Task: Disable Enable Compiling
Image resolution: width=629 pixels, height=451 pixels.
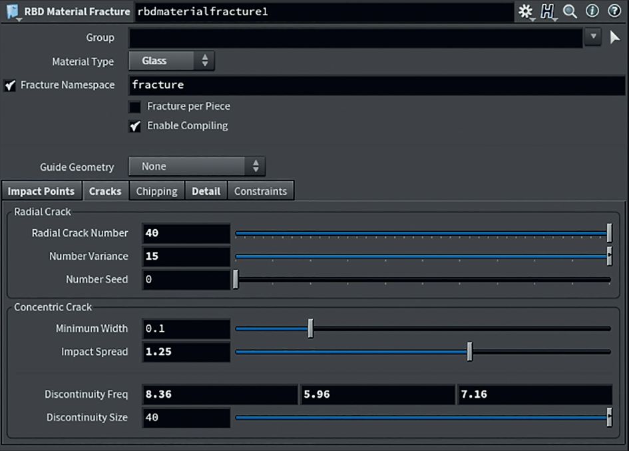Action: click(134, 125)
